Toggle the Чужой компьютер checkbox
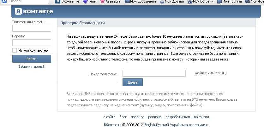Screen dimensions: 264x139 click(x=15, y=50)
